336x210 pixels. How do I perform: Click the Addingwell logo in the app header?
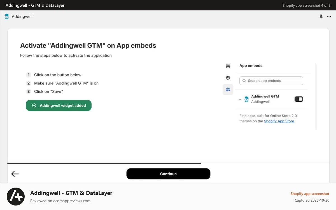point(7,17)
